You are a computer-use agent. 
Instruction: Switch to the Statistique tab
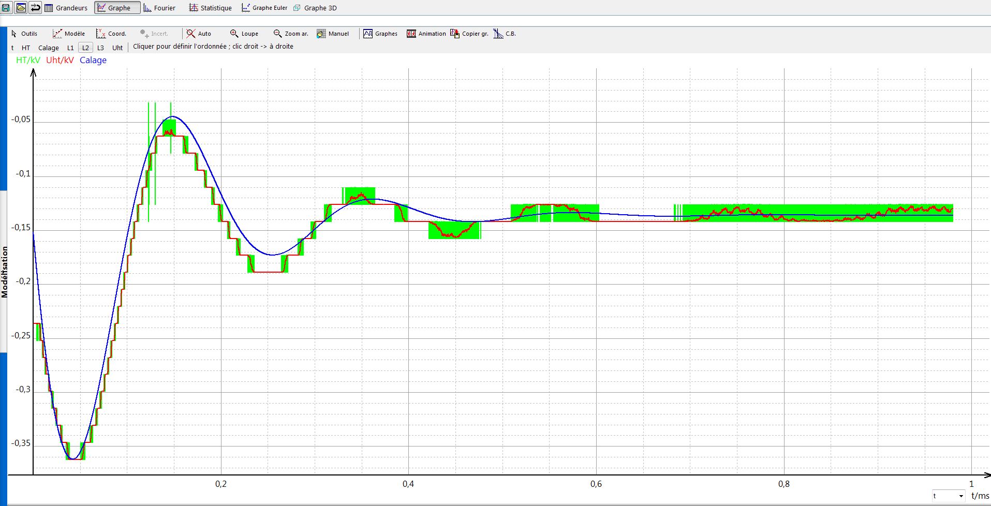211,8
